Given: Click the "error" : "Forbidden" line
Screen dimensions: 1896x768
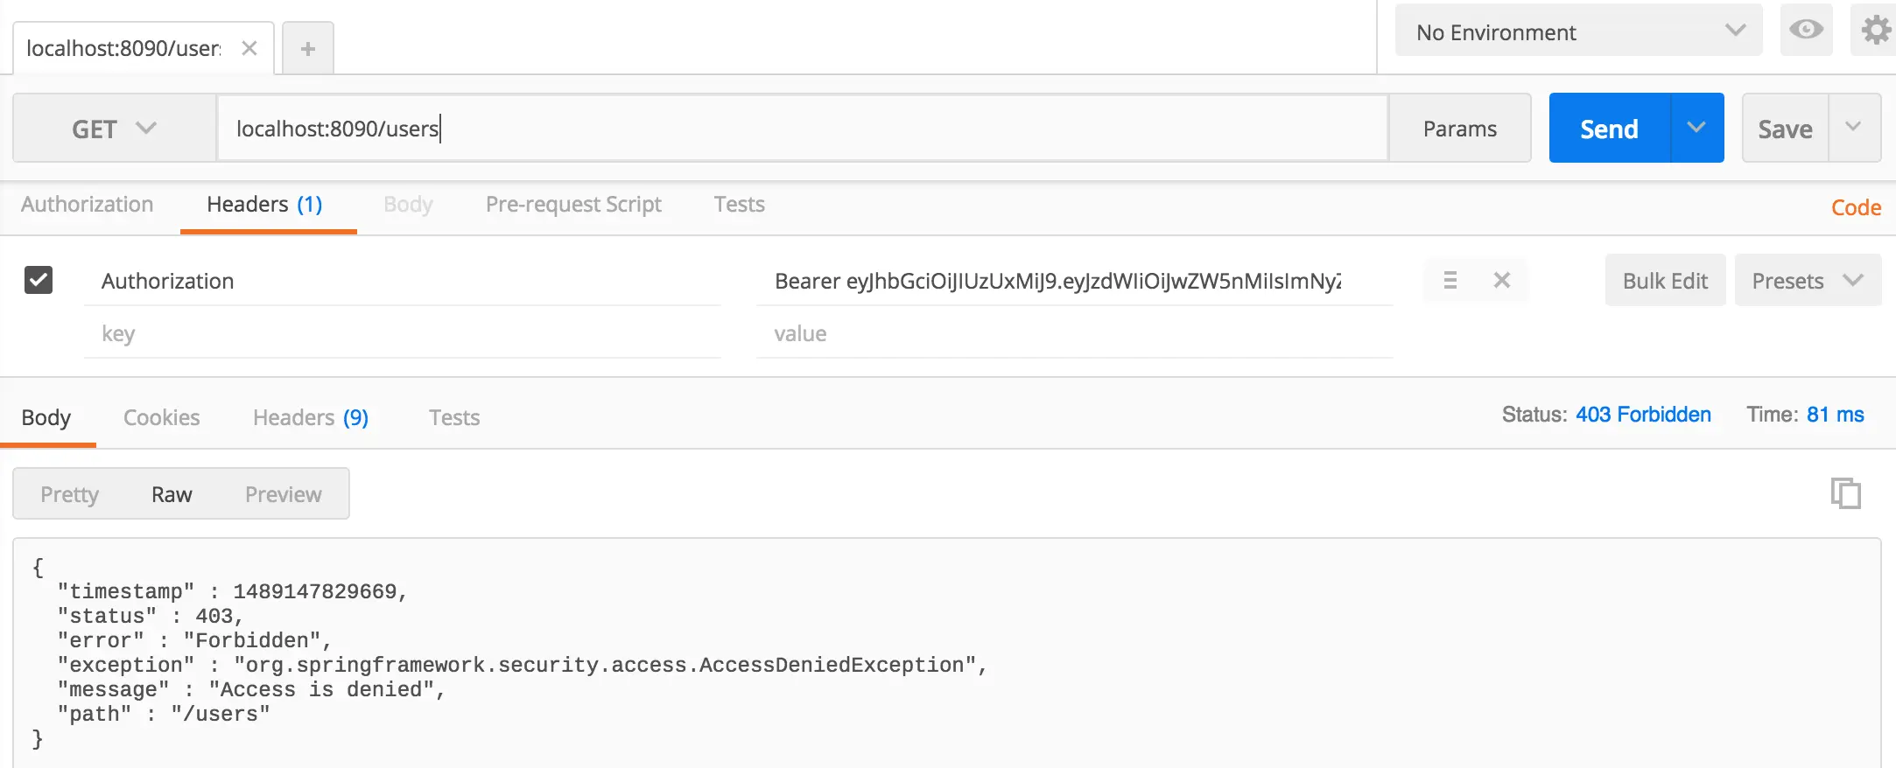Looking at the screenshot, I should coord(194,640).
